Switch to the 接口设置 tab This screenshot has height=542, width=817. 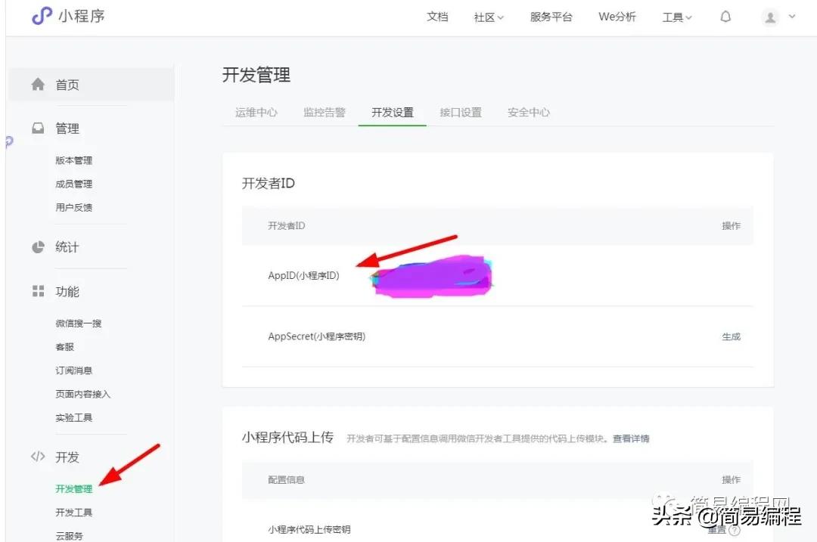[460, 111]
